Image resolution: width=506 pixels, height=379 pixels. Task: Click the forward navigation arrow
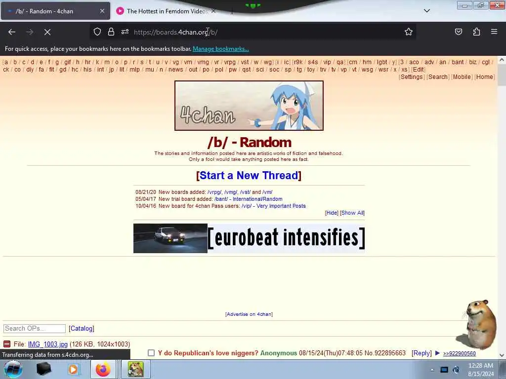click(30, 32)
